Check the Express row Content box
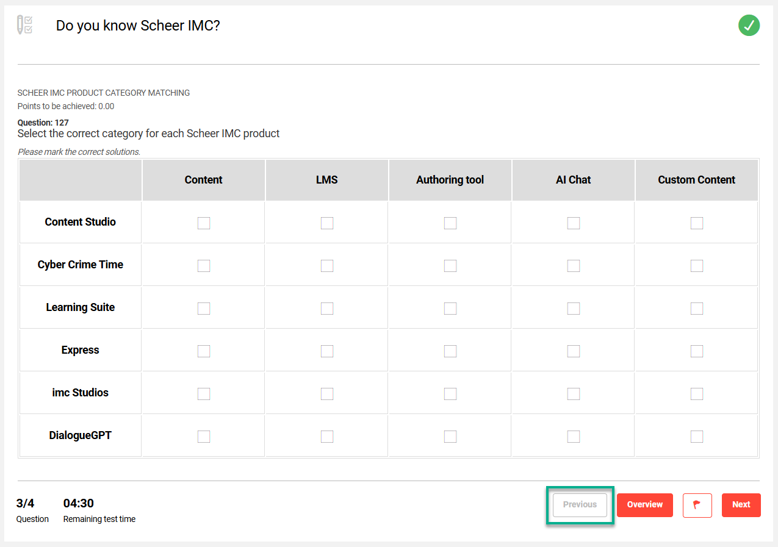This screenshot has height=547, width=778. pos(204,351)
